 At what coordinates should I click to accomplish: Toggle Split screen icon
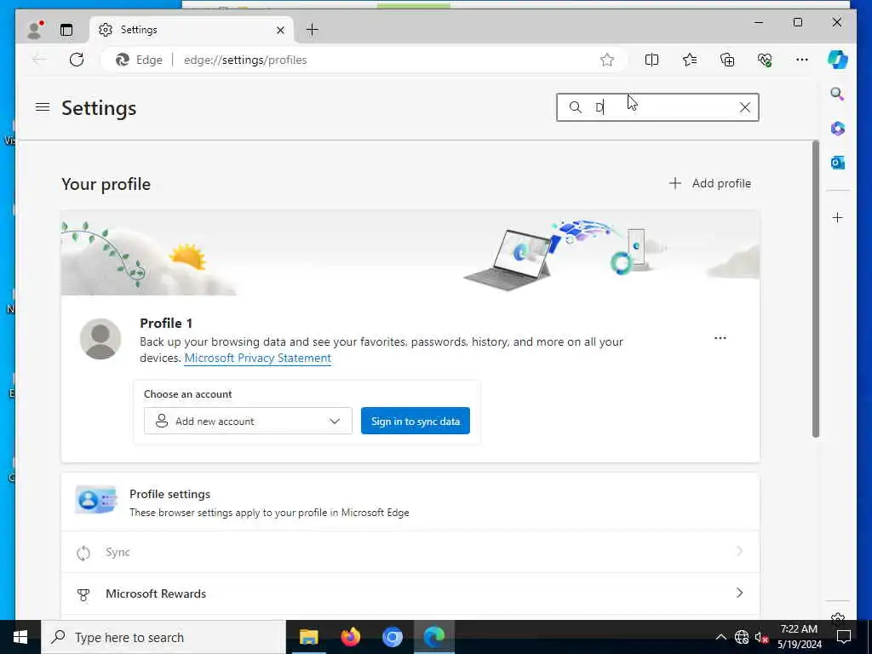[651, 60]
